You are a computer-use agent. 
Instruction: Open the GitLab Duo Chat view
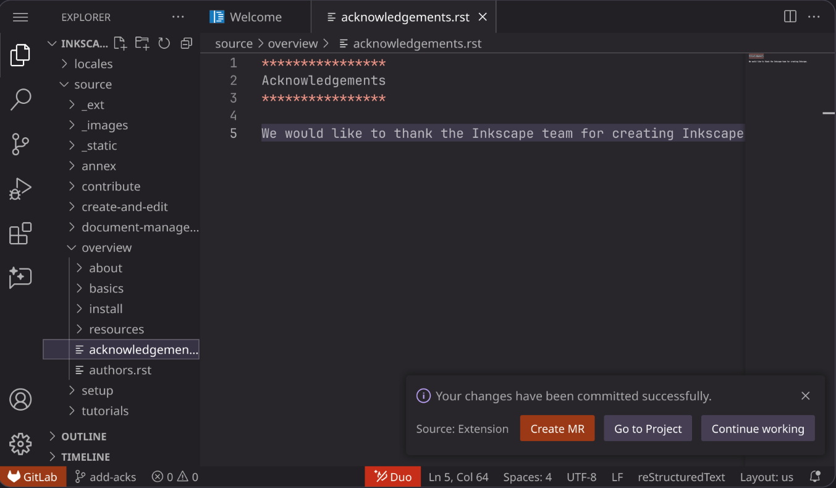click(x=20, y=278)
